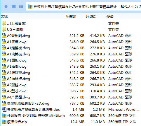141x126 pixels.
Task: Click the 303.7 KB compressed size cell
Action: click(x=97, y=97)
